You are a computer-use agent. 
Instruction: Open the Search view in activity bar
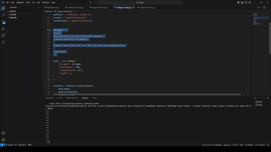(x=3, y=15)
